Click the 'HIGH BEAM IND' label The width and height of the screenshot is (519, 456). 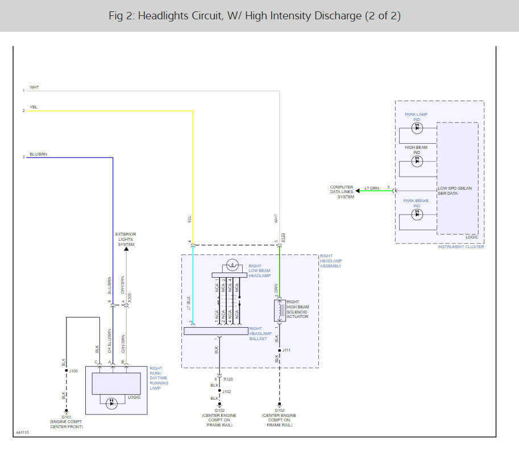click(x=416, y=150)
